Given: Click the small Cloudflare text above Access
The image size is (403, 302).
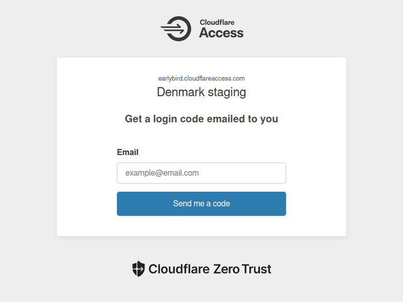Looking at the screenshot, I should (217, 23).
